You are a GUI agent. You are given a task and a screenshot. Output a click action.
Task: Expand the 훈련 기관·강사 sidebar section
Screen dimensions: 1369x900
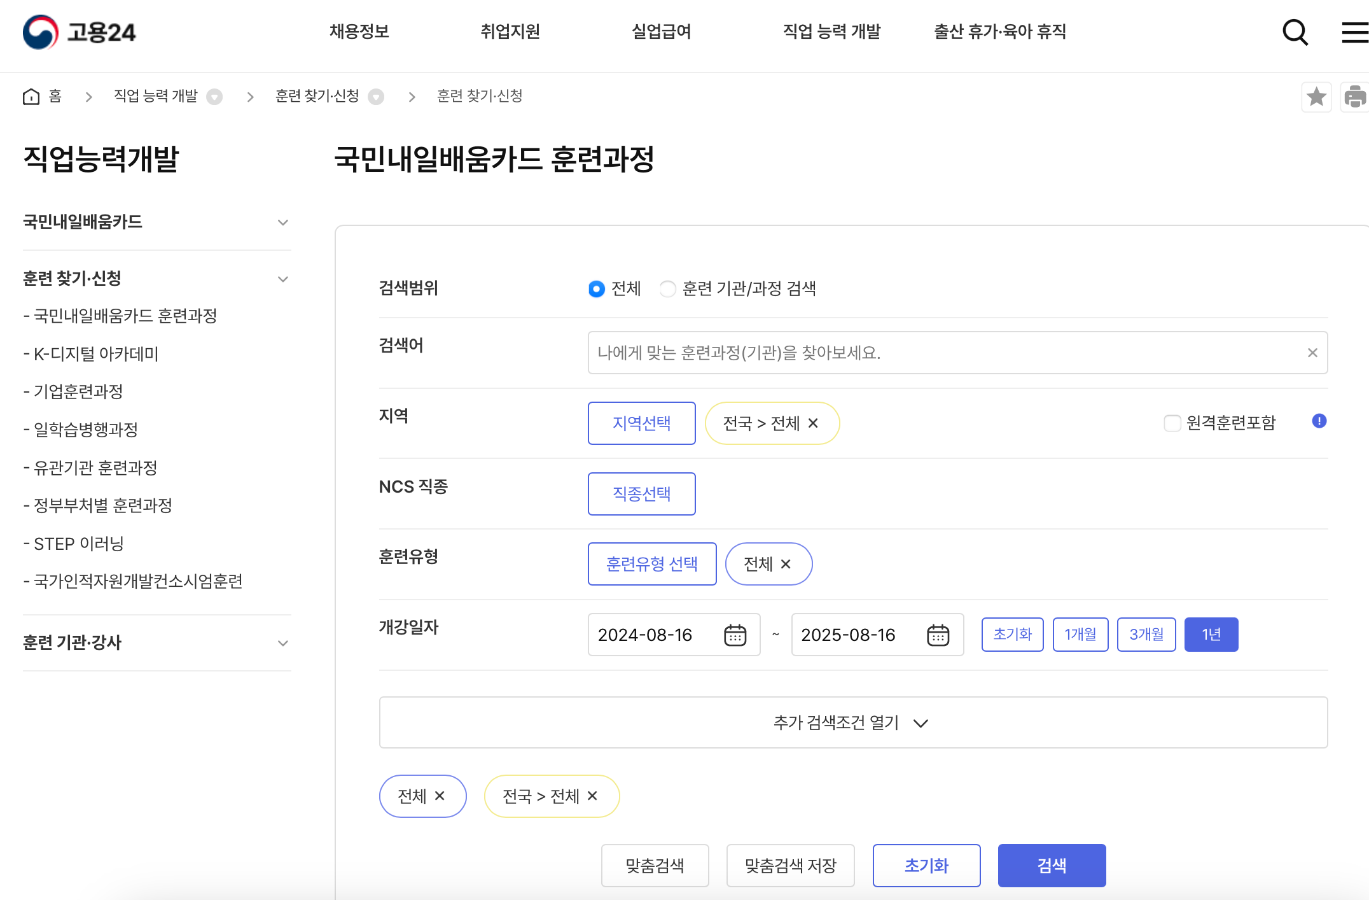(x=283, y=643)
